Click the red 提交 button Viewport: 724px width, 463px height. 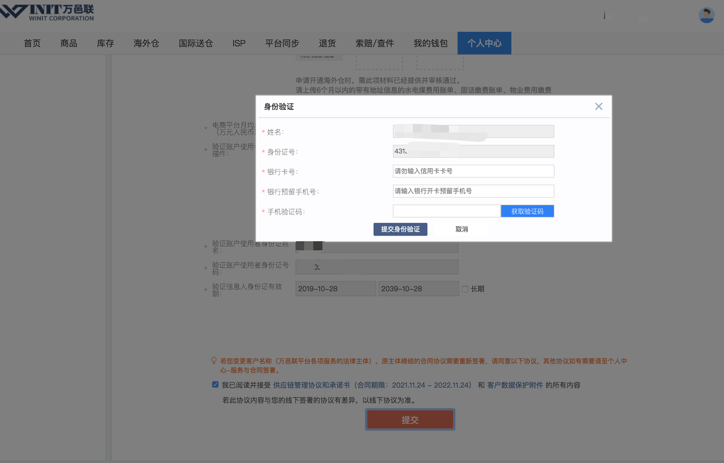pos(410,420)
